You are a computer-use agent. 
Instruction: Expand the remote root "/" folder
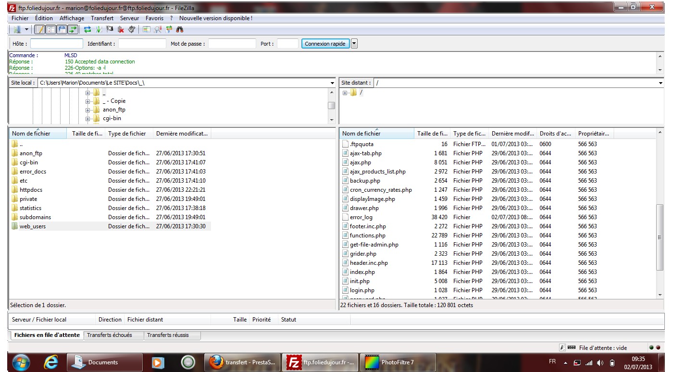(x=345, y=93)
